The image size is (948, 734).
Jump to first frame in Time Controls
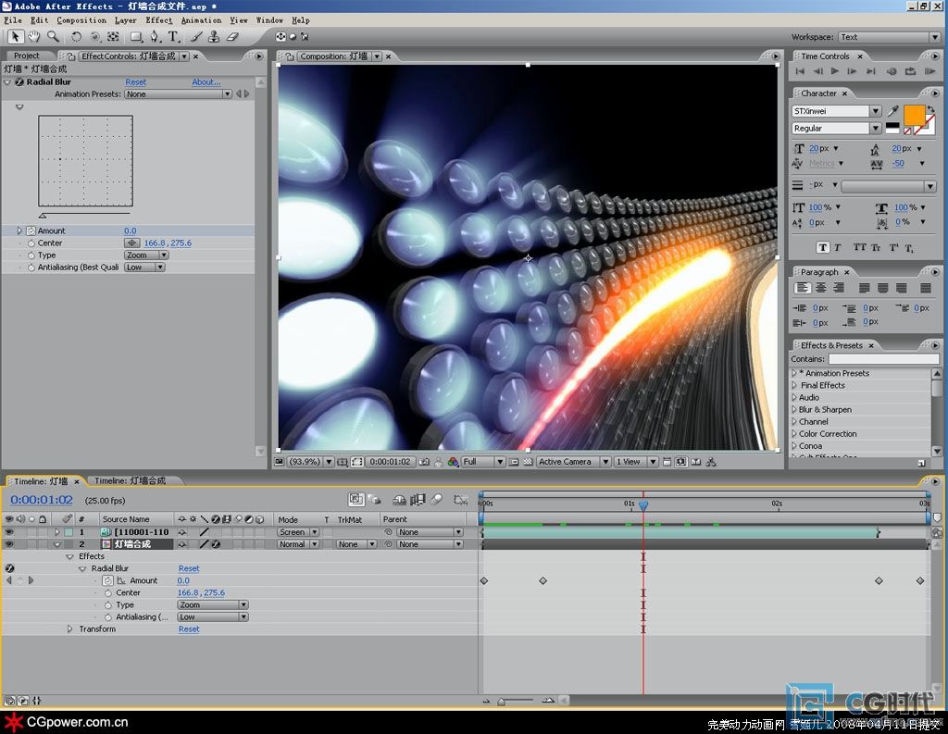point(800,71)
